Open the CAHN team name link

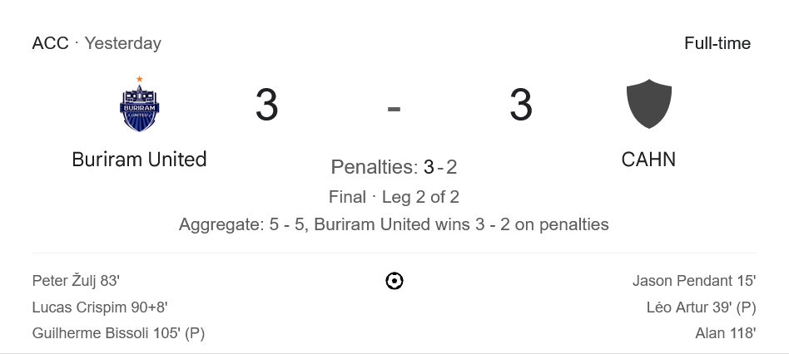(x=648, y=159)
